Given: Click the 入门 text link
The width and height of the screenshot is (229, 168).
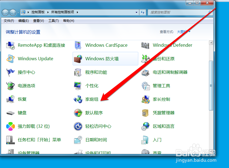Looking at the screenshot, I should coord(157,140).
